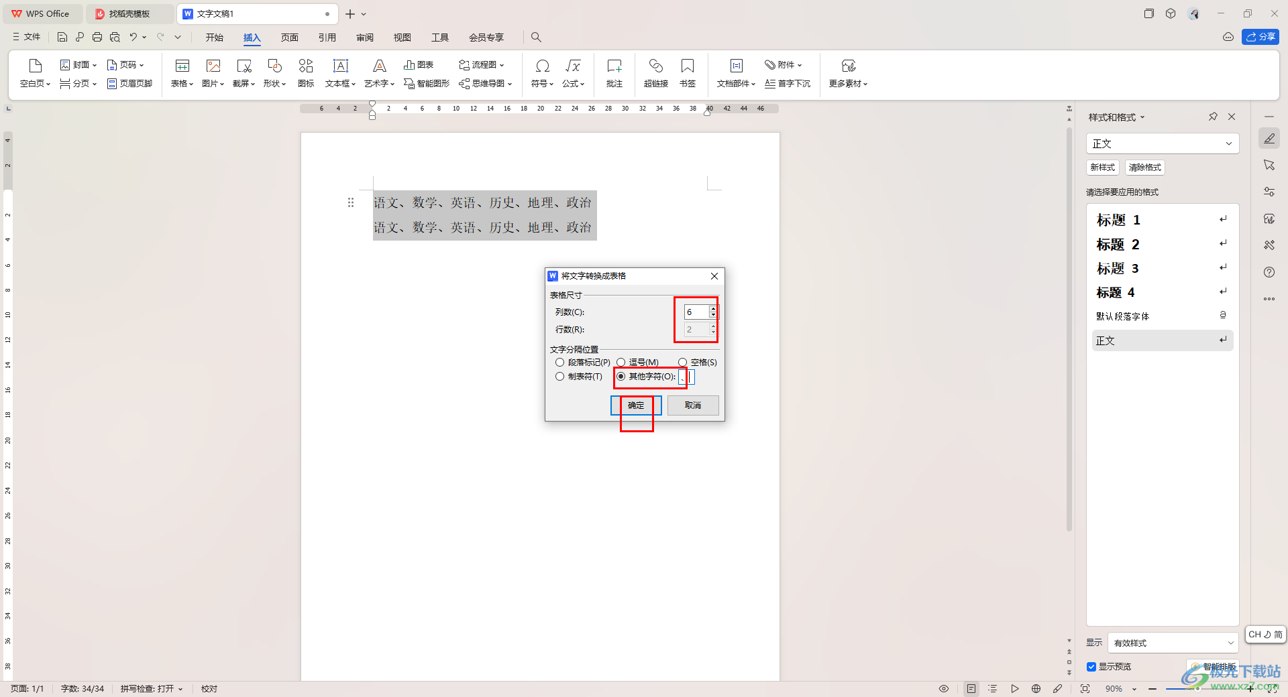Confirm with the 确定 button
This screenshot has height=697, width=1288.
pyautogui.click(x=636, y=405)
